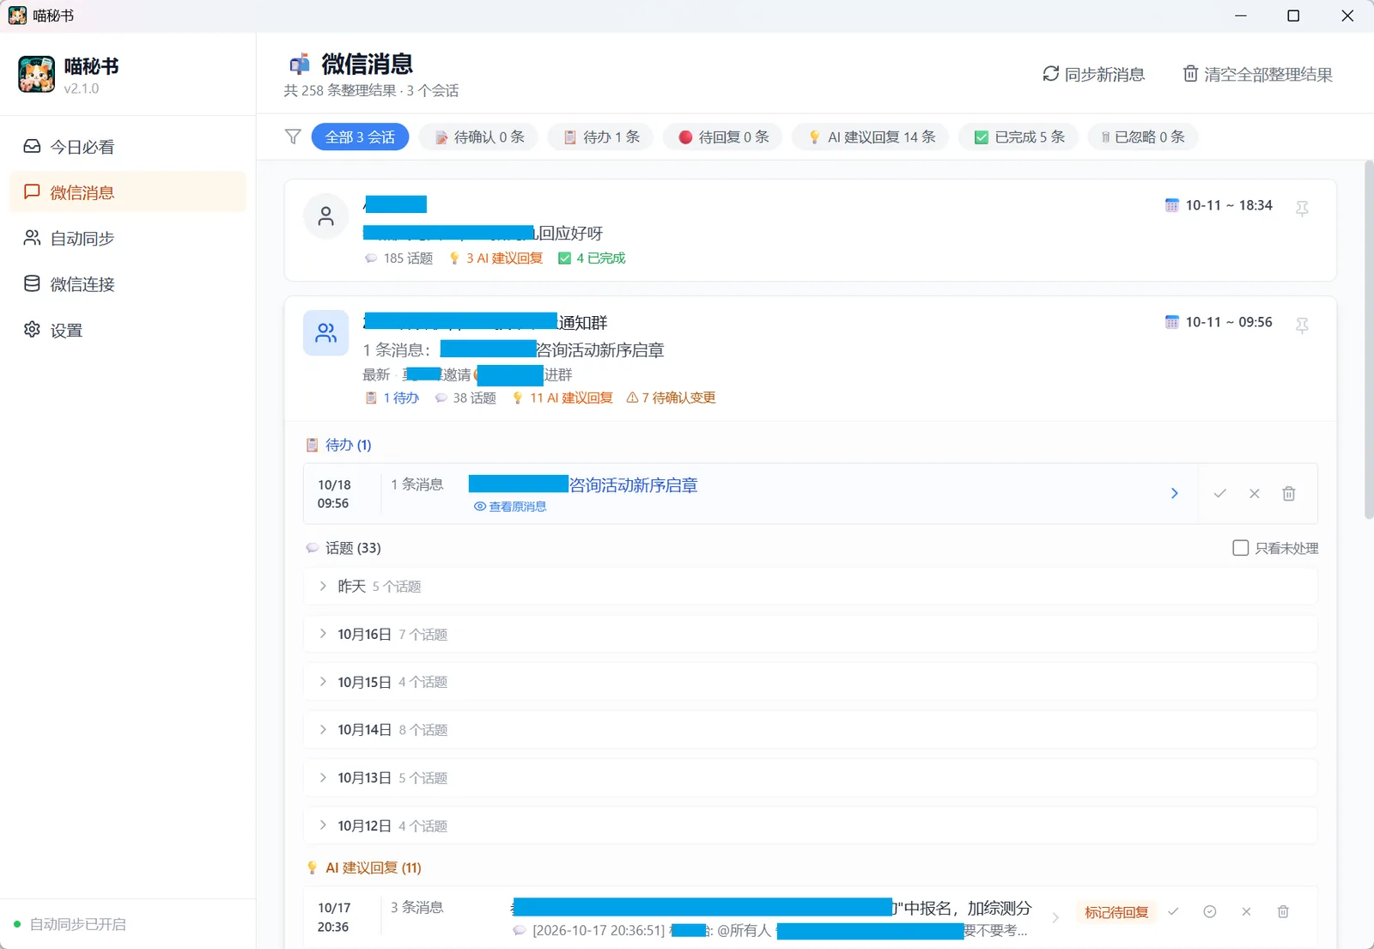Click the vertical scrollbar on the right
Screen dimensions: 1374x949
click(1369, 339)
